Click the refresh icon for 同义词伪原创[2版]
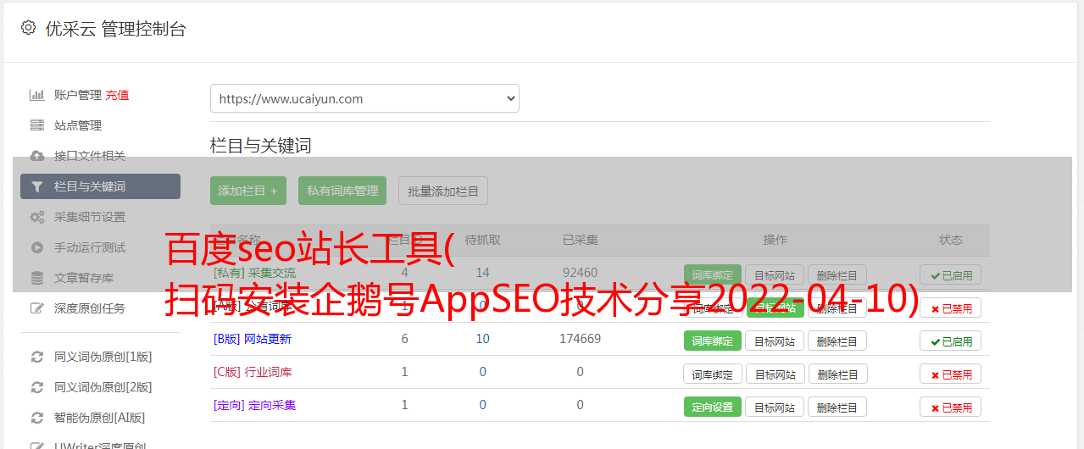1084x449 pixels. [x=36, y=387]
